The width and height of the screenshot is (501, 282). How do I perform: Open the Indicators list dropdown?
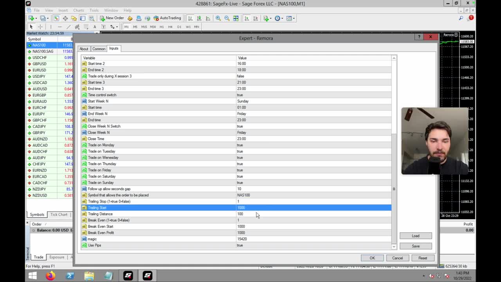[267, 18]
